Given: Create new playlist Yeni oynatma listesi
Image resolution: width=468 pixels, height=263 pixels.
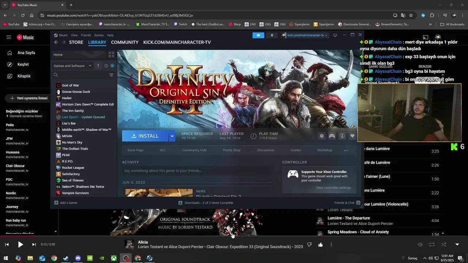Looking at the screenshot, I should [29, 98].
